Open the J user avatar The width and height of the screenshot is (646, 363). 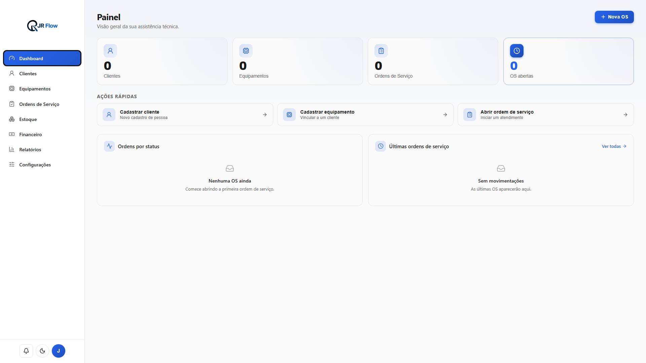tap(59, 351)
